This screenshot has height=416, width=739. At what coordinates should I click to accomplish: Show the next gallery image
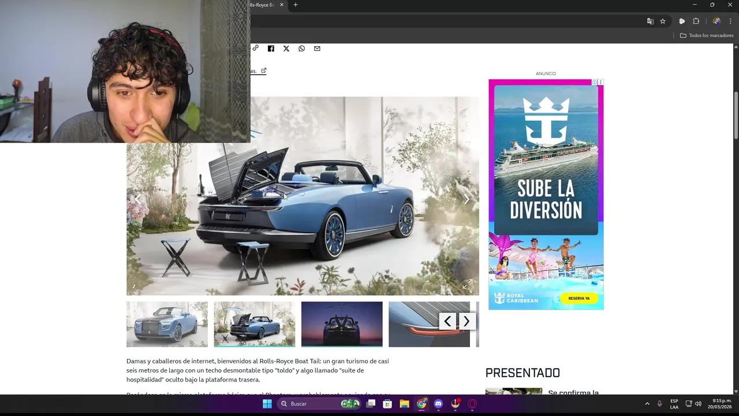(466, 199)
